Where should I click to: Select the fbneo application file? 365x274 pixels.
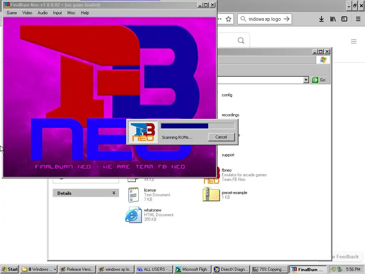226,170
